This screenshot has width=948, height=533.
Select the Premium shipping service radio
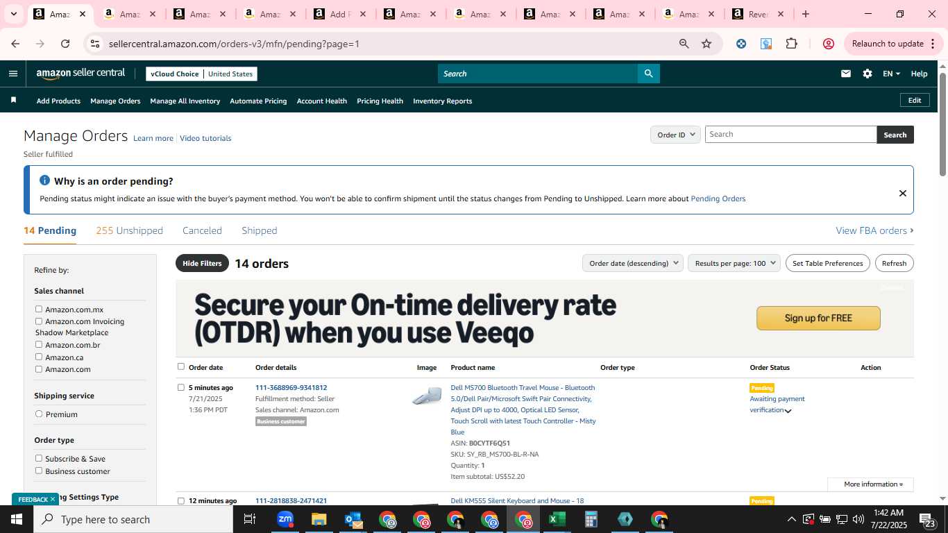39,414
